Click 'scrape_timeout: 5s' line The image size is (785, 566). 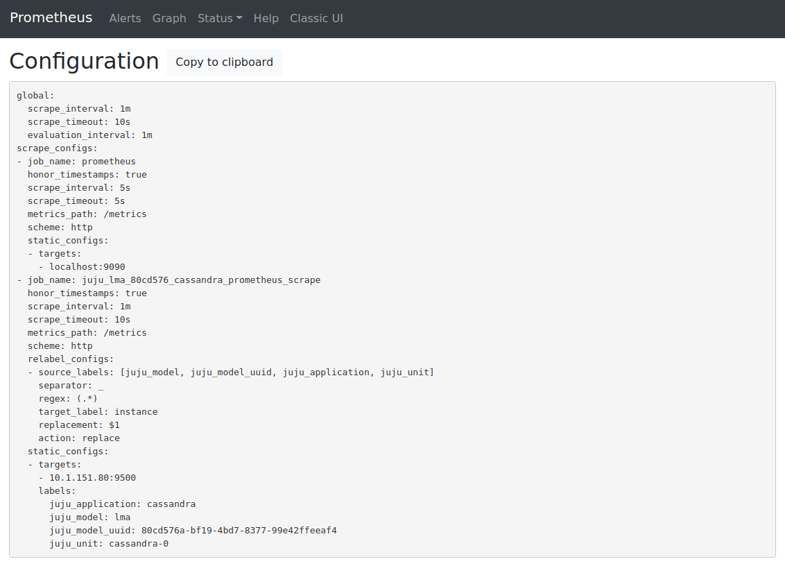click(x=76, y=201)
